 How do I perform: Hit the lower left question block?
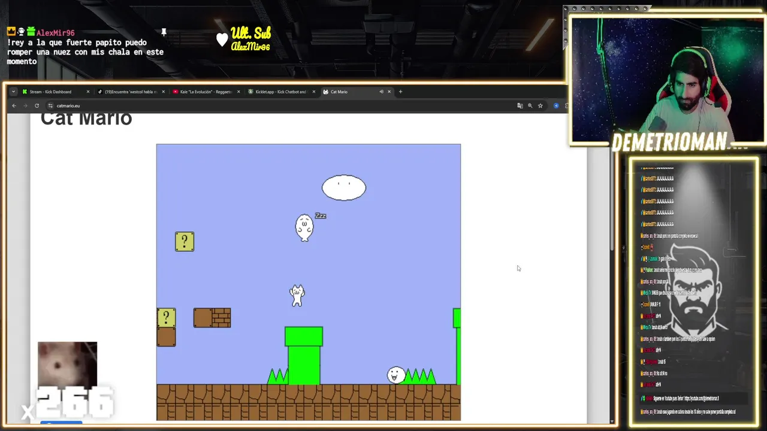pyautogui.click(x=166, y=317)
